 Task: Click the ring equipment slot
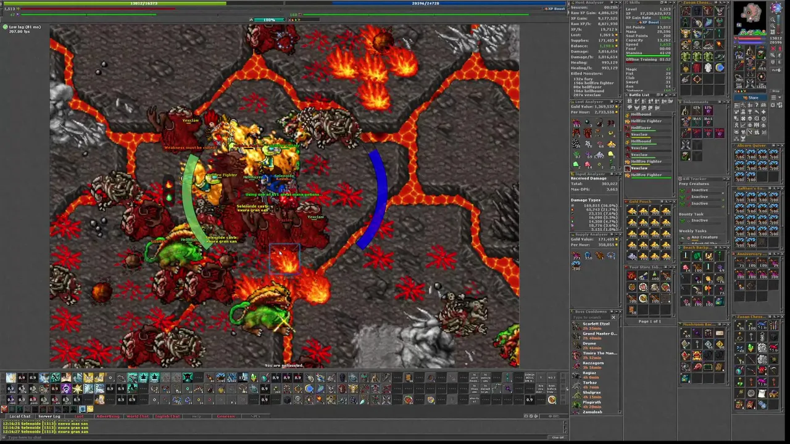pyautogui.click(x=739, y=76)
